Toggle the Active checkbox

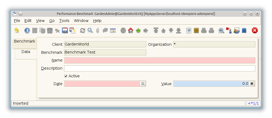click(x=66, y=76)
